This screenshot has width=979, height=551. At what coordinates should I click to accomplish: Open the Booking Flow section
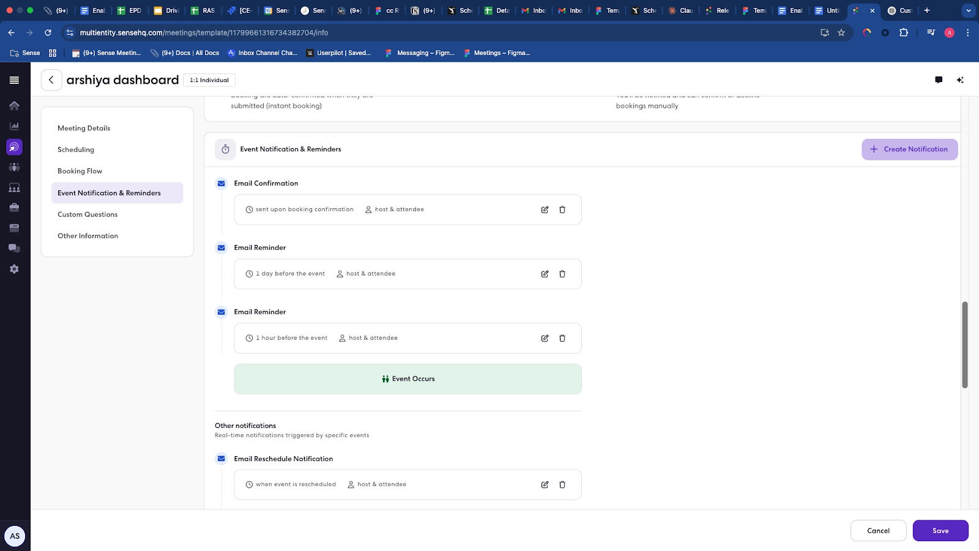coord(117,171)
